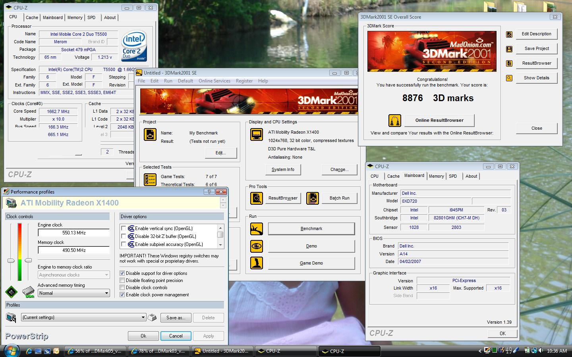Screen dimensions: 572x357
Task: Click the Project icon in 3DMark2001
Action: tap(150, 134)
